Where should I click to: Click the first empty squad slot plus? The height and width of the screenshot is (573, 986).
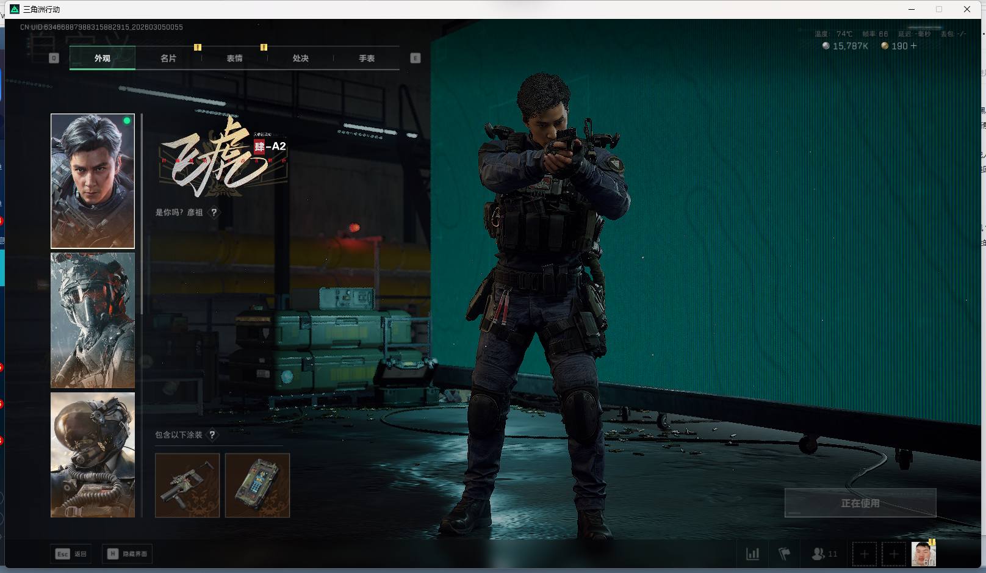pos(864,554)
